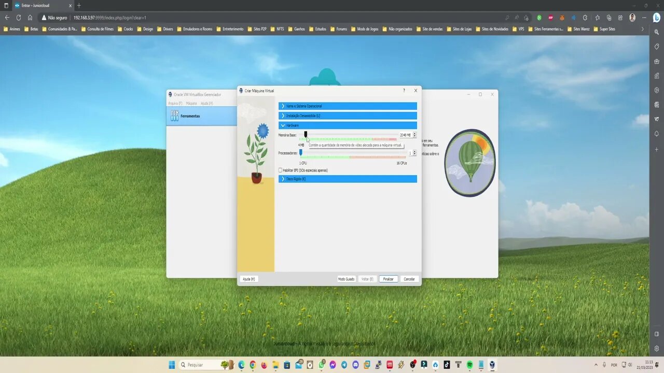The image size is (664, 373).
Task: Open TikTok from the taskbar
Action: [447, 365]
